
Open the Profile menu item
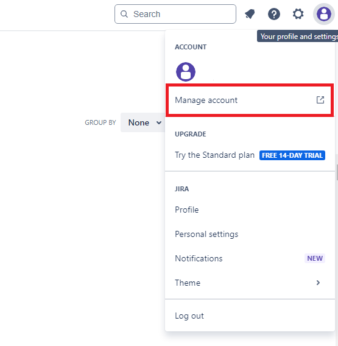(x=250, y=210)
